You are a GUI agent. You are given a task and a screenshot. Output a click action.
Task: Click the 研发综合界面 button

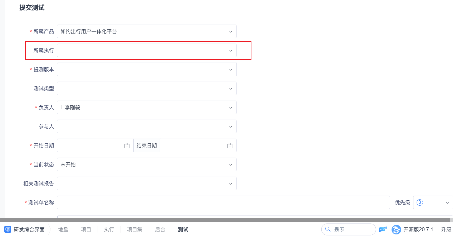[x=25, y=229]
